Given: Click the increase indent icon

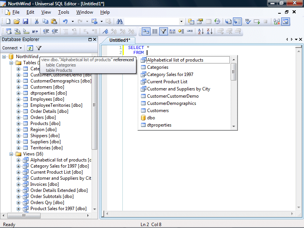Looking at the screenshot, I should pyautogui.click(x=46, y=32).
